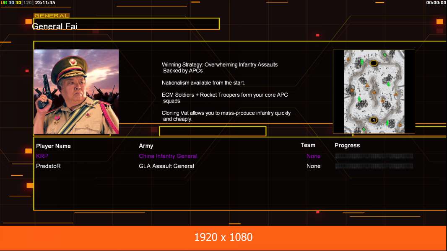Viewport: 447px width, 251px height.
Task: Click the snowy map preview thumbnail
Action: coord(374,92)
